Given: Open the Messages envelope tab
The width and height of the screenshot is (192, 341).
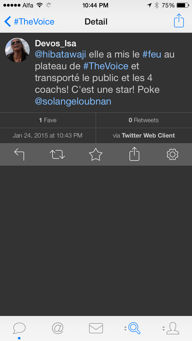Looking at the screenshot, I should click(96, 328).
